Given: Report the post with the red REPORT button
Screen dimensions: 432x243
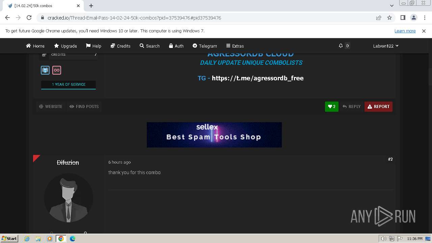Looking at the screenshot, I should click(378, 106).
